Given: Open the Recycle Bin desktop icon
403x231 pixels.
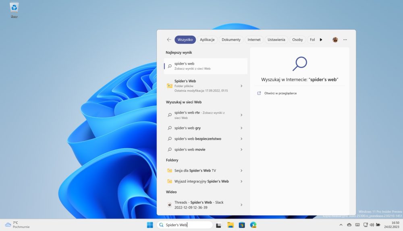Looking at the screenshot, I should (x=14, y=10).
